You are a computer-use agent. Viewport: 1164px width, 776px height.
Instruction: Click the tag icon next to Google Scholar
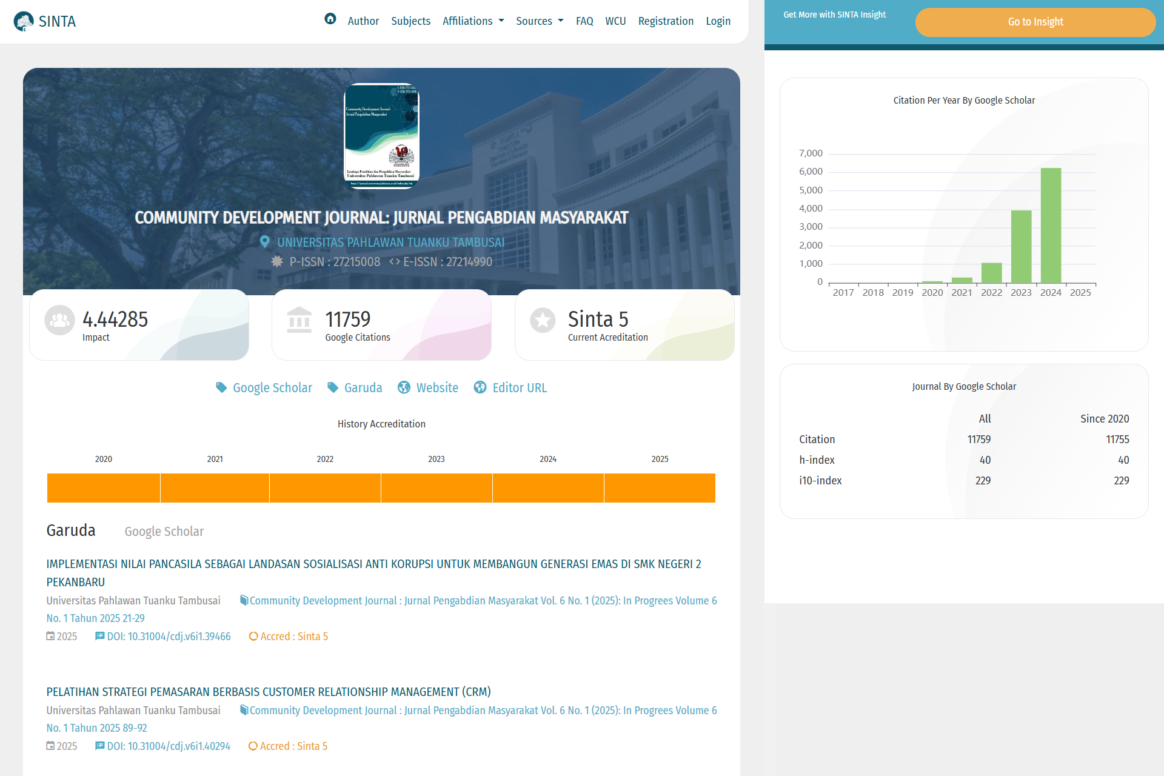[221, 387]
